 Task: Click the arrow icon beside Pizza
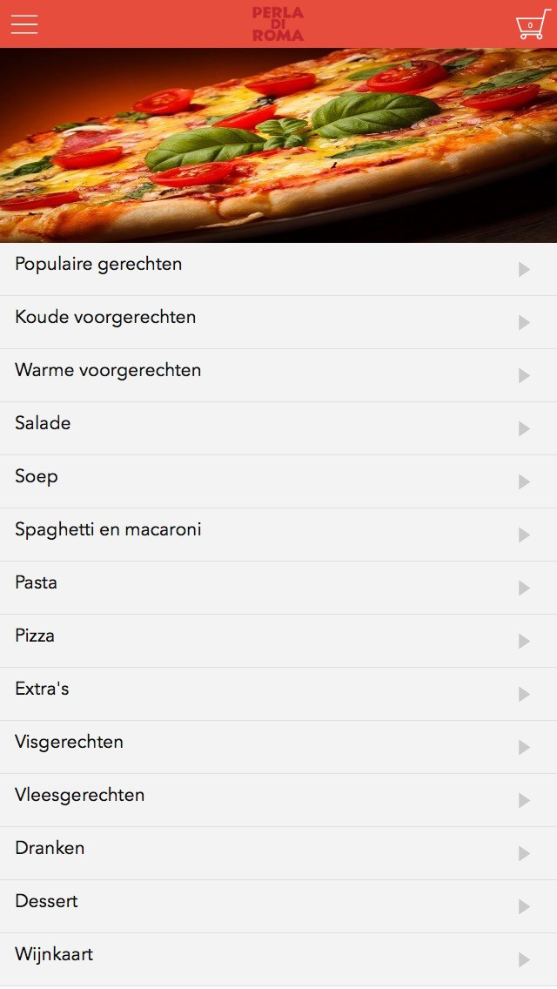click(524, 641)
